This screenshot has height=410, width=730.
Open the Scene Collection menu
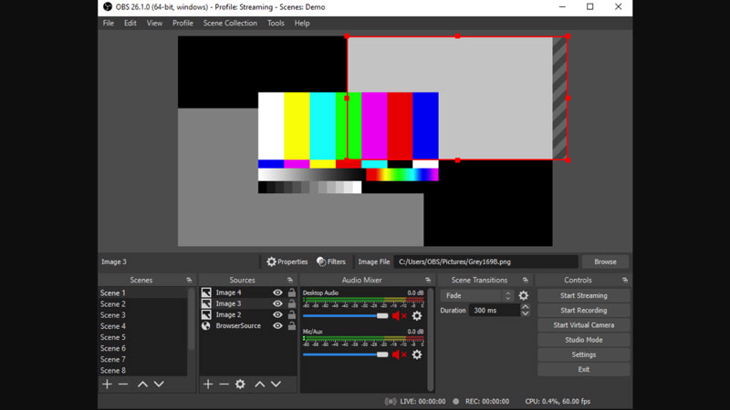pyautogui.click(x=230, y=23)
